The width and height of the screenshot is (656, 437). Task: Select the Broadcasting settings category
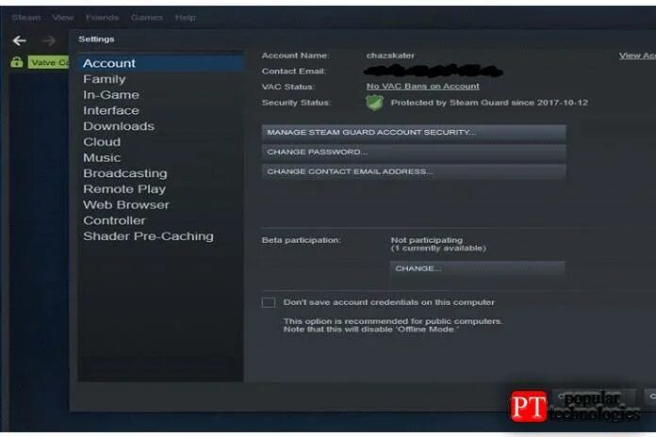click(160, 173)
